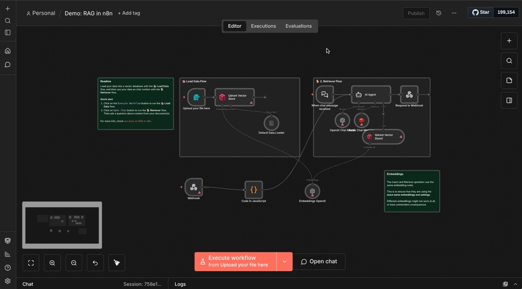Click the canvas minimap thumbnail
This screenshot has width=522, height=289.
pos(62,225)
